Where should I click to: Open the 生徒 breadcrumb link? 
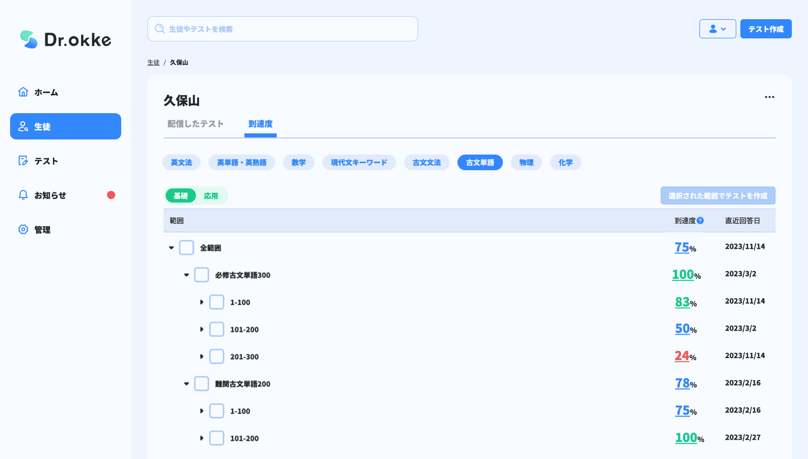coord(154,62)
